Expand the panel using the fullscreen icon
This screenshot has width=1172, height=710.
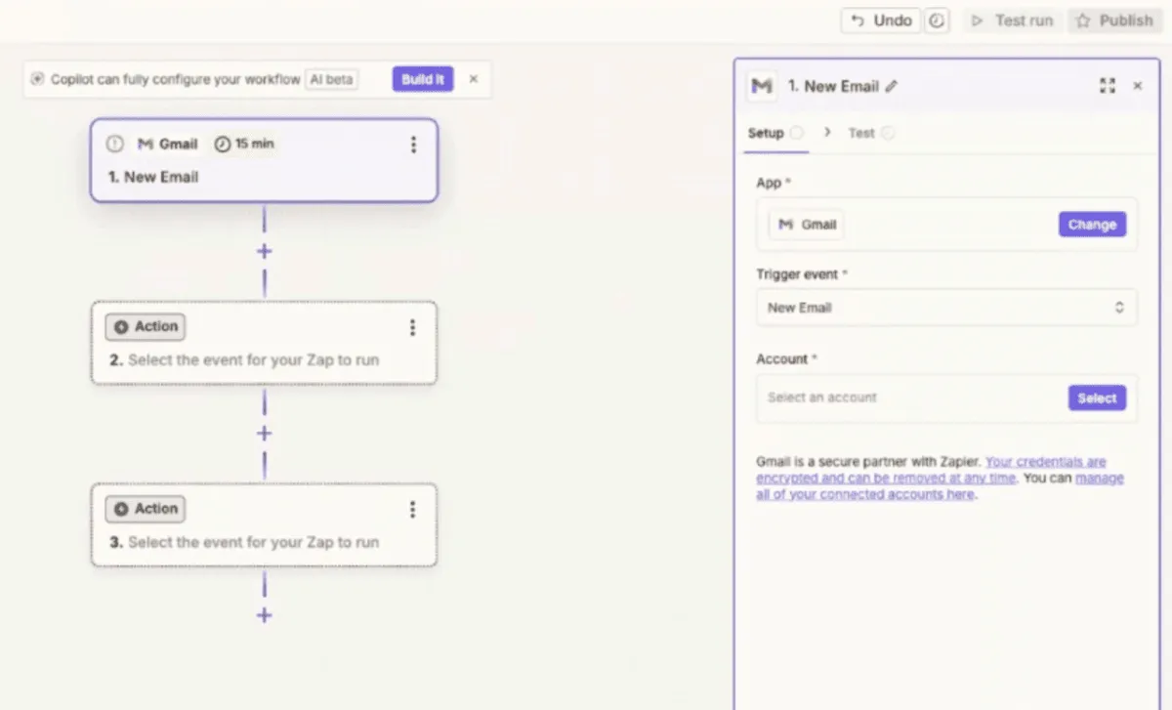click(x=1108, y=85)
